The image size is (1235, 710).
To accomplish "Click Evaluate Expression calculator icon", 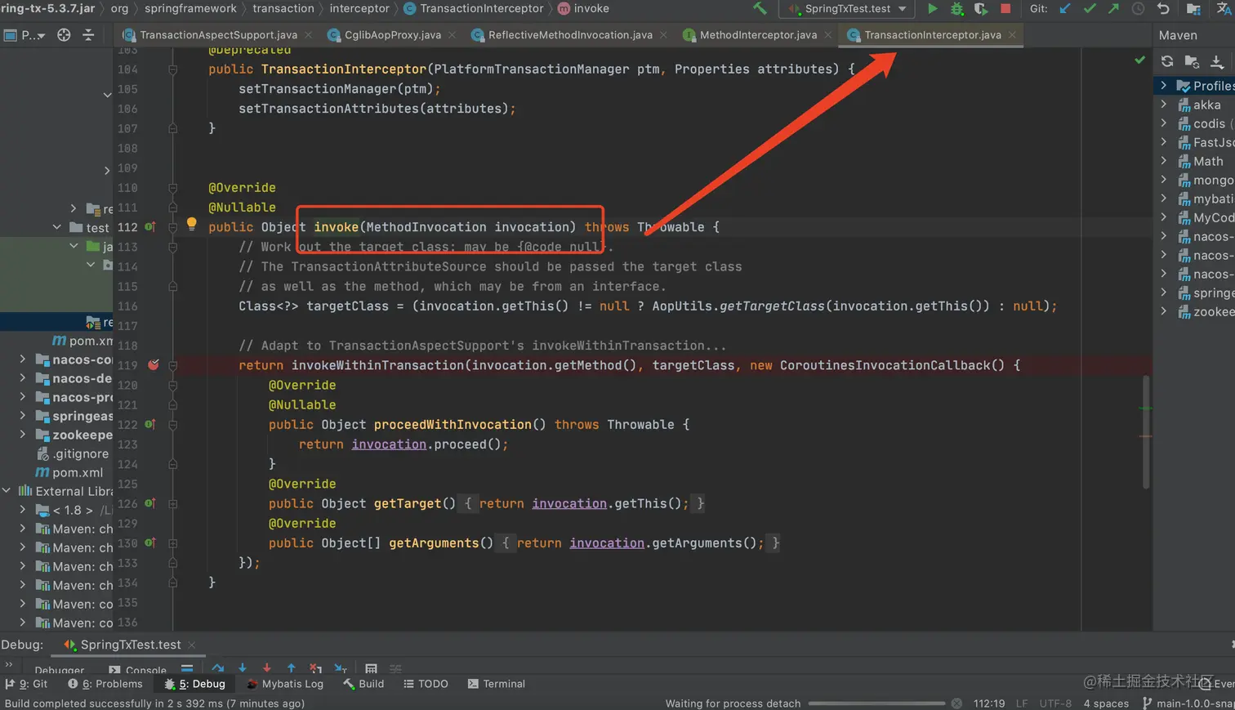I will (371, 668).
